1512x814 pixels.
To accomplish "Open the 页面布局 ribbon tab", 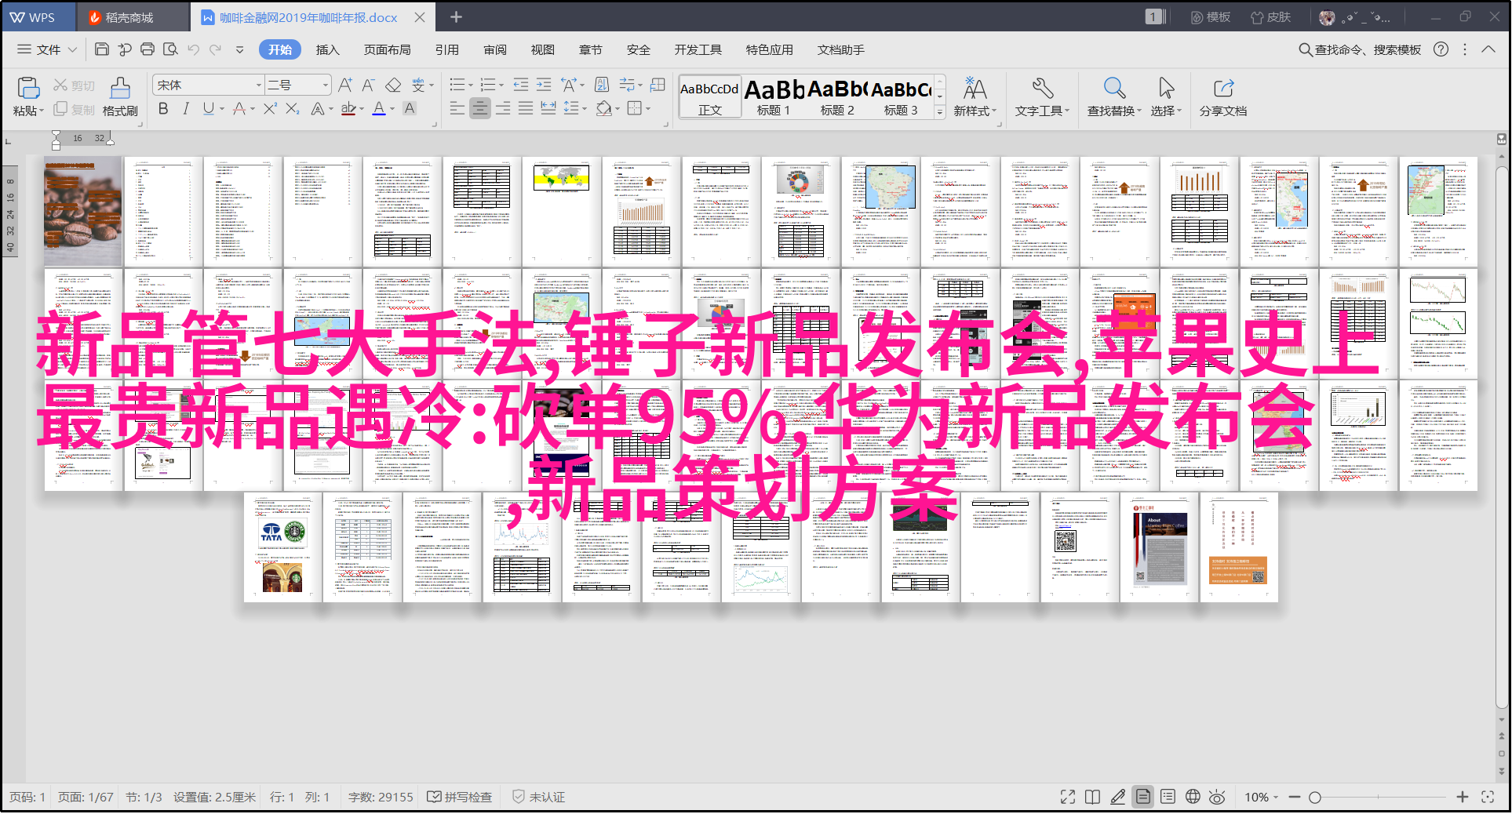I will coord(388,49).
